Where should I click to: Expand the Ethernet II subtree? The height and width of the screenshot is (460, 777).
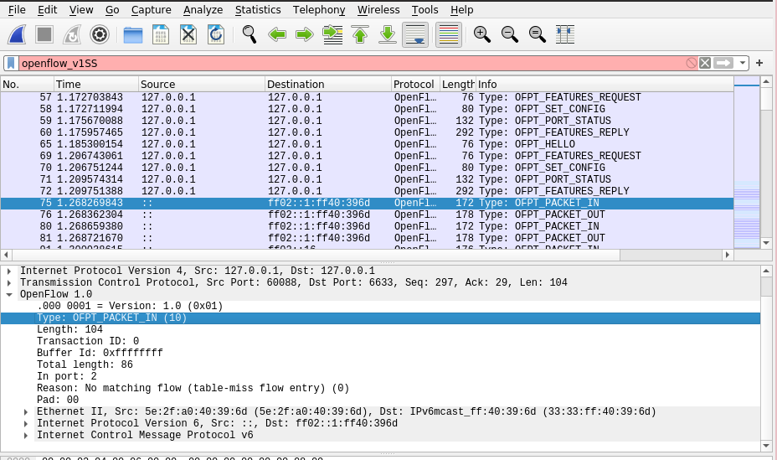pos(26,412)
